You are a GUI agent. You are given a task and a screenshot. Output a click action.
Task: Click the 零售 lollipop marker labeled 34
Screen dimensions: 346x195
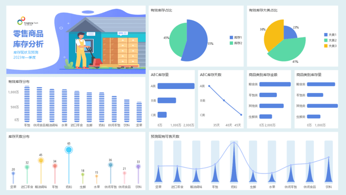pyautogui.click(x=55, y=166)
